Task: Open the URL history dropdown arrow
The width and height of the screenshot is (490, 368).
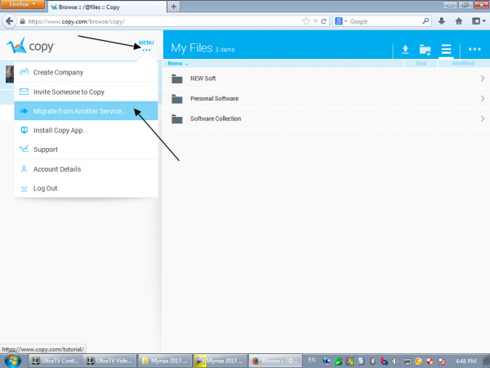Action: click(315, 21)
